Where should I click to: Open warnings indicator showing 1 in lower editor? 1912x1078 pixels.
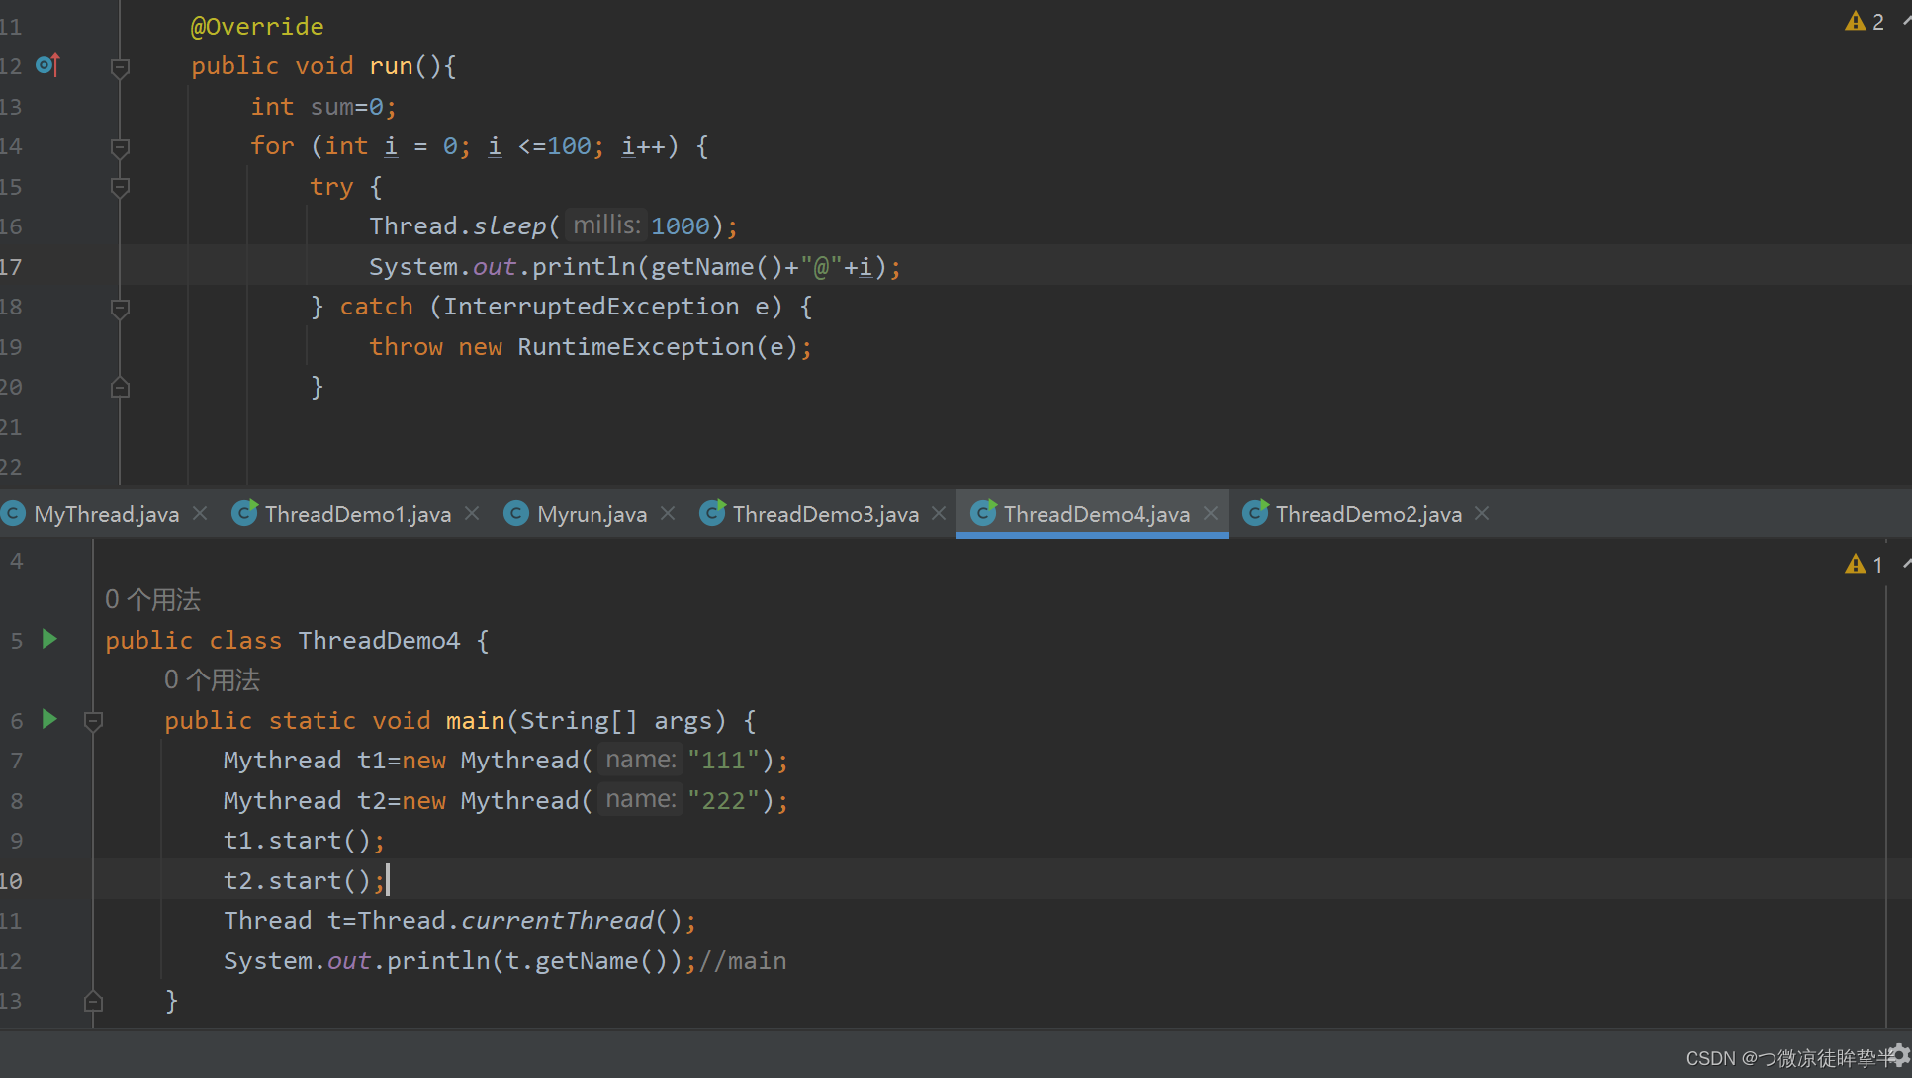(x=1865, y=564)
